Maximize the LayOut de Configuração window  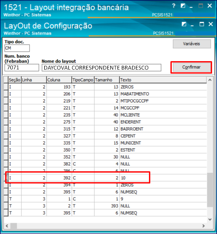tap(202, 24)
